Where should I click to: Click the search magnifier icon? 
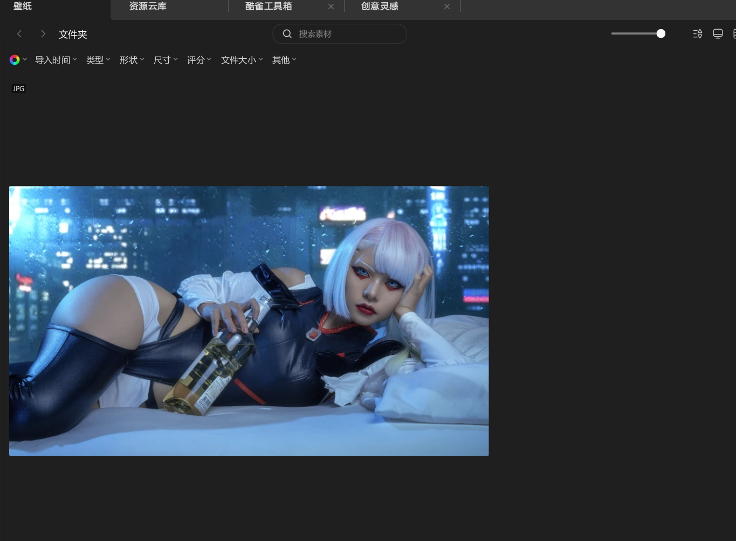[x=287, y=34]
